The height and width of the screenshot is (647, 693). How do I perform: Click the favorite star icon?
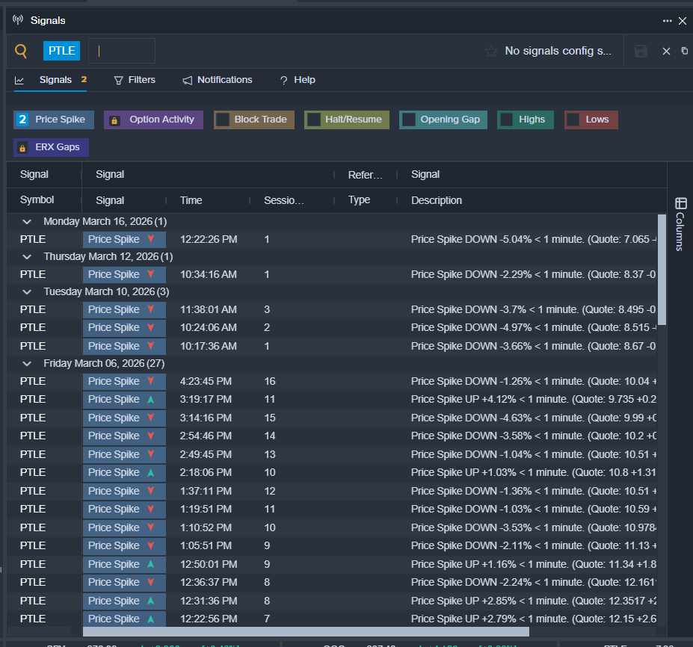tap(491, 51)
